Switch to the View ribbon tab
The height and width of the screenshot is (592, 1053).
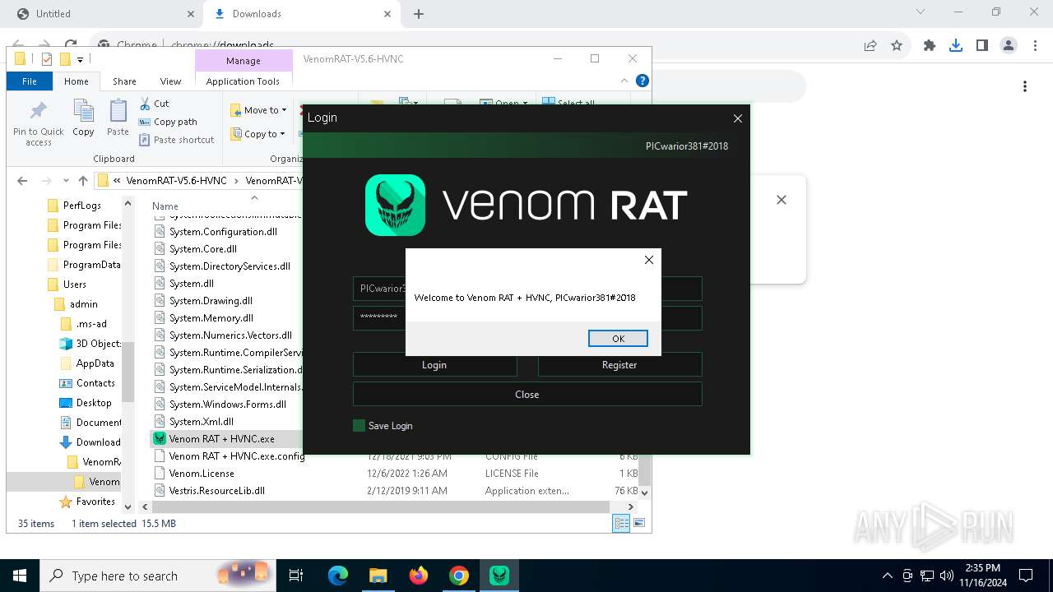170,81
